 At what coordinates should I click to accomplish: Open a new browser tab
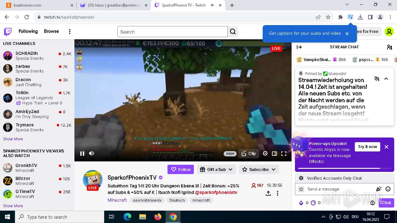coord(232,5)
